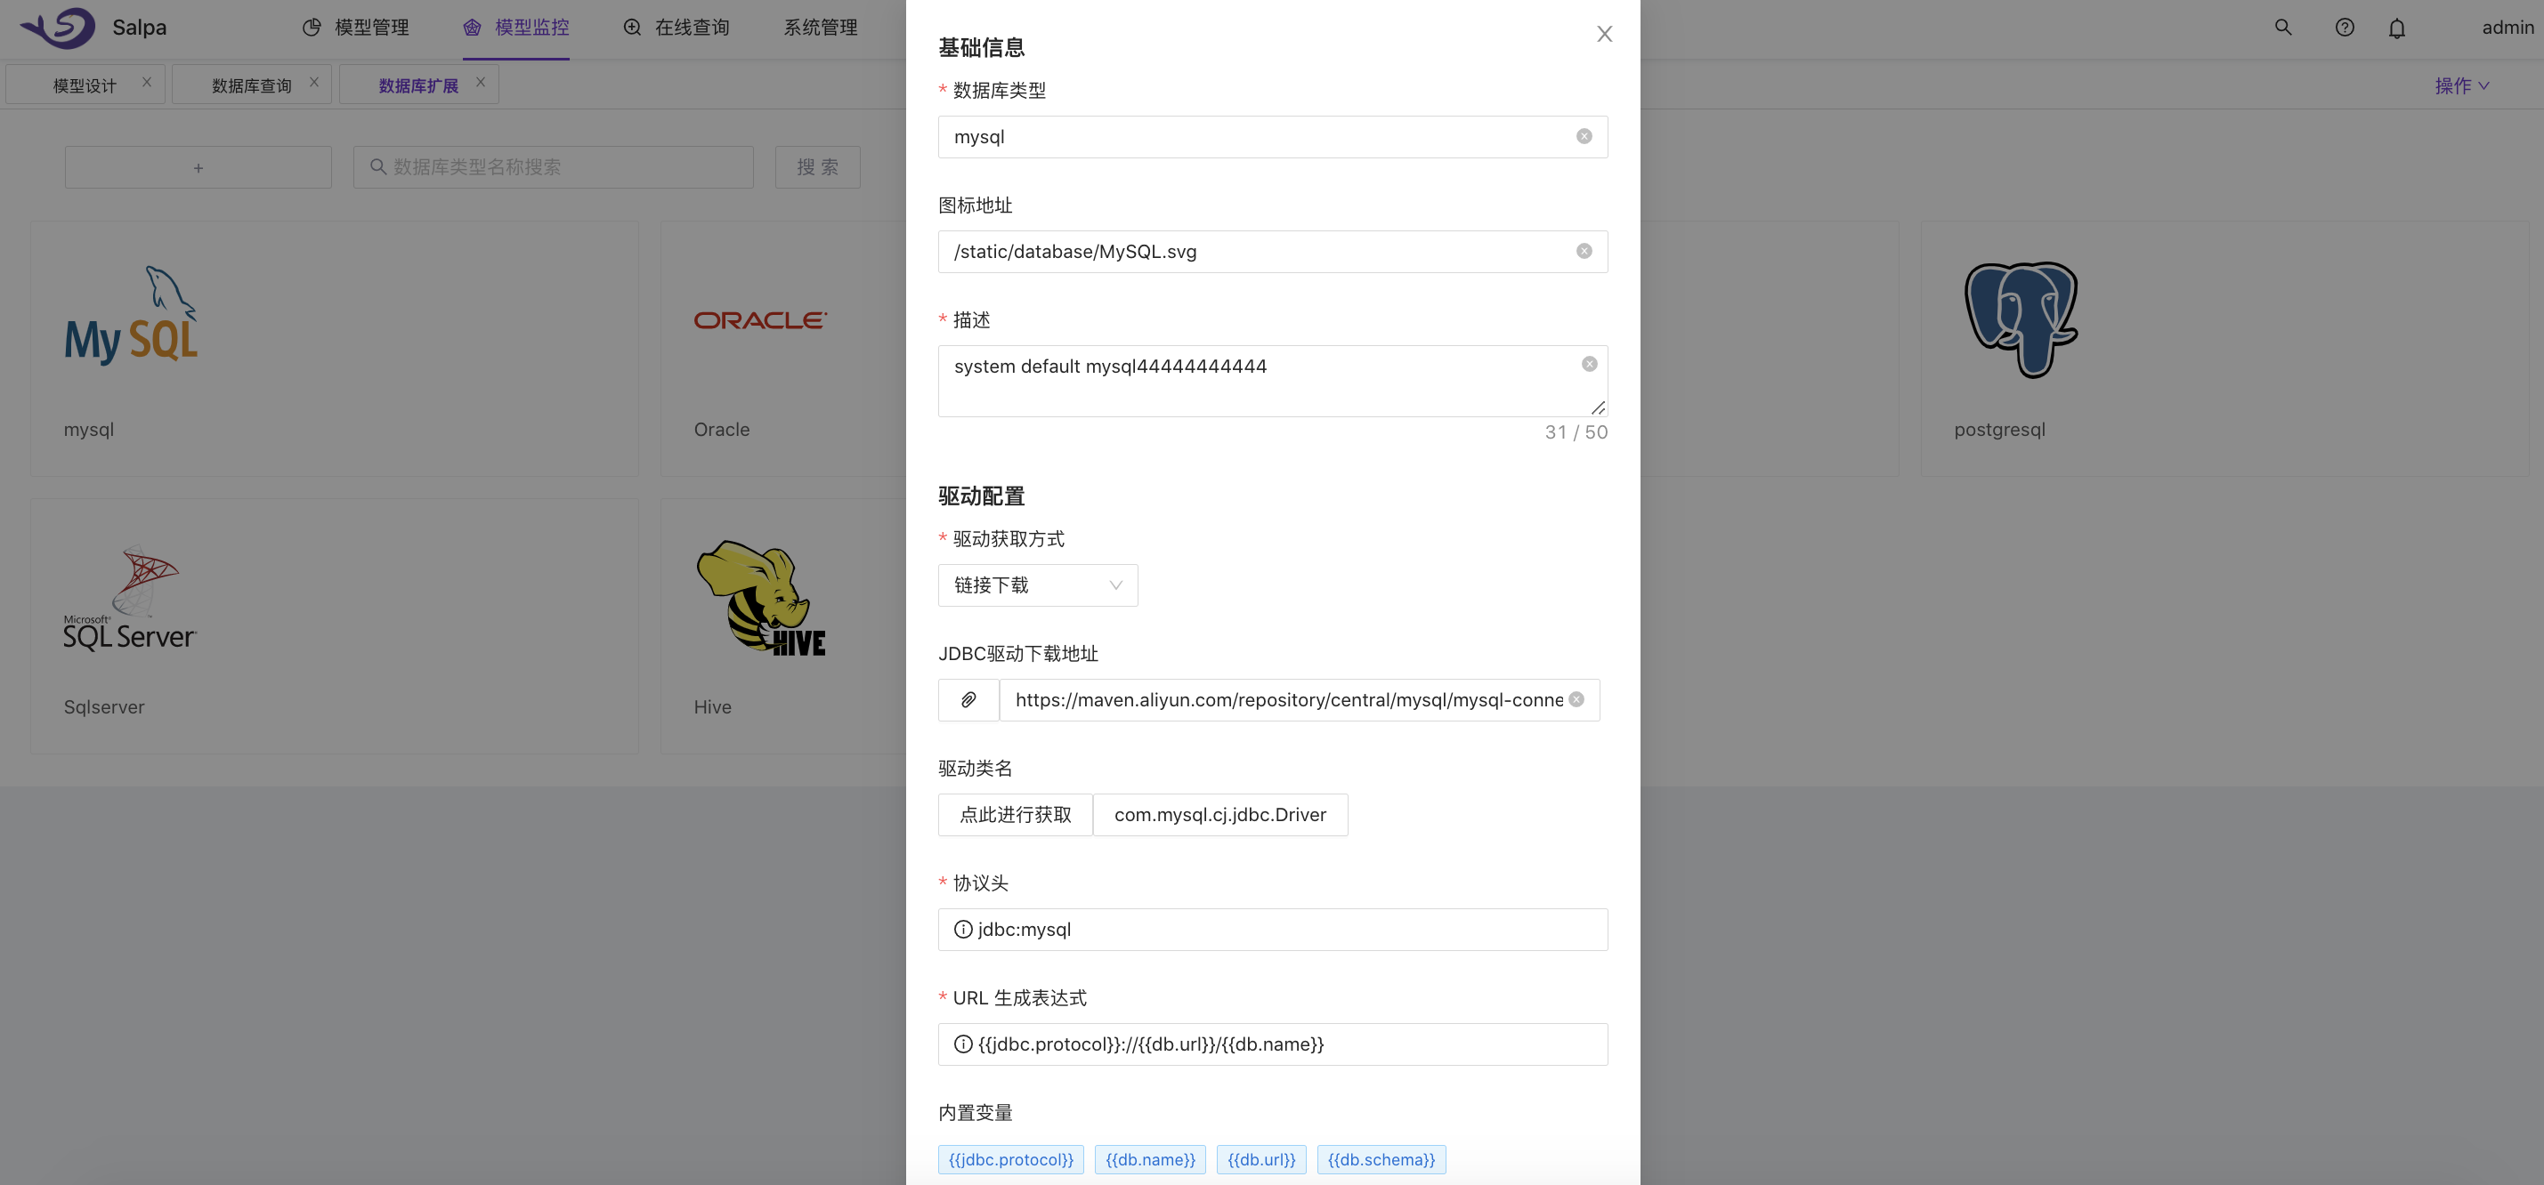Click the postgresql card label
This screenshot has height=1185, width=2544.
pyautogui.click(x=1999, y=429)
